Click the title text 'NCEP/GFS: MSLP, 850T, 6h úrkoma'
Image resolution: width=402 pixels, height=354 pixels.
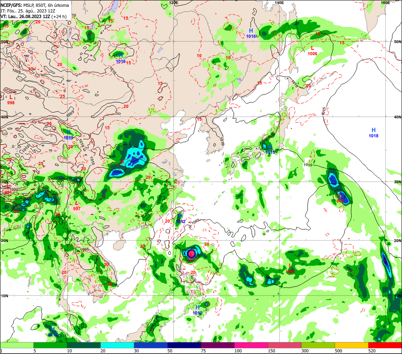point(35,5)
